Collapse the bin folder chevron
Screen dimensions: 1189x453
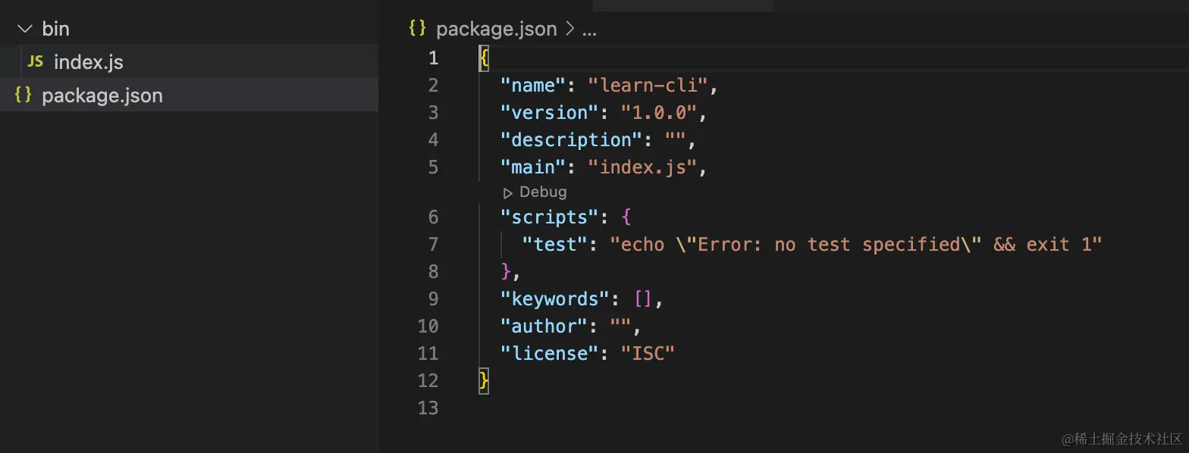pos(25,30)
